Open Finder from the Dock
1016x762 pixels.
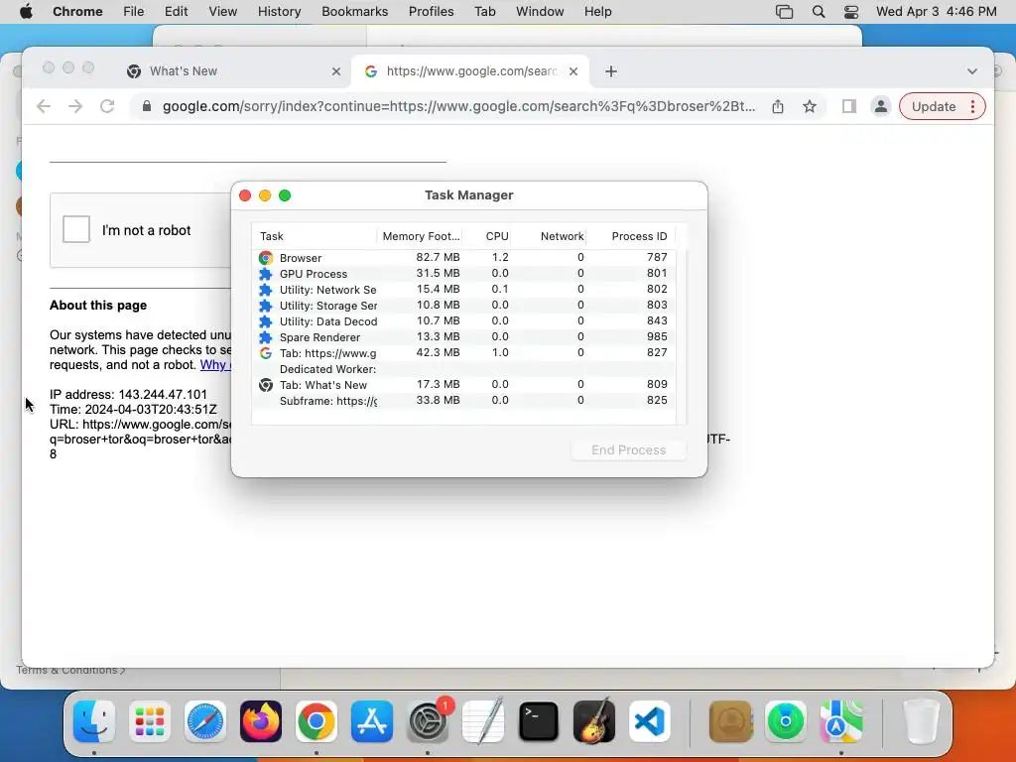[x=94, y=721]
